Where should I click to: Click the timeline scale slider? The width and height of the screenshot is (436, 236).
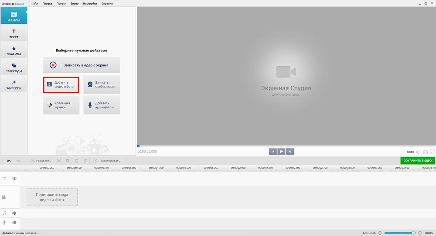tap(399, 233)
